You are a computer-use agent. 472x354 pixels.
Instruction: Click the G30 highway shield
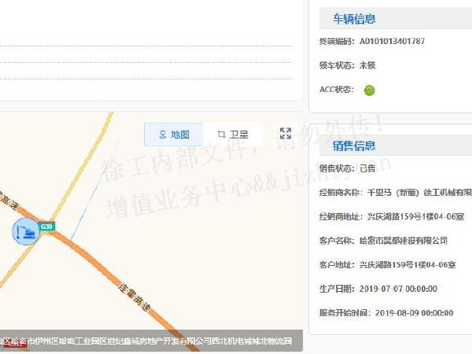47,227
